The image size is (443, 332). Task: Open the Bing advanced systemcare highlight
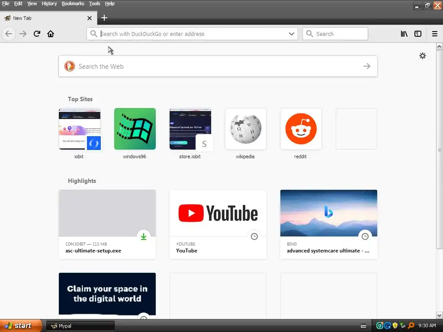click(x=329, y=224)
